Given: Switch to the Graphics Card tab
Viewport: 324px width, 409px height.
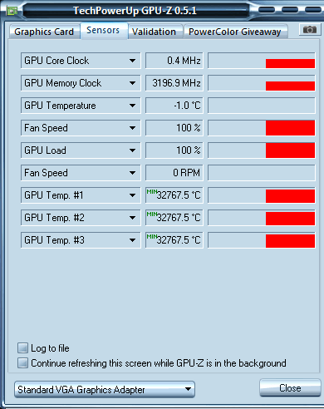Looking at the screenshot, I should click(x=44, y=32).
